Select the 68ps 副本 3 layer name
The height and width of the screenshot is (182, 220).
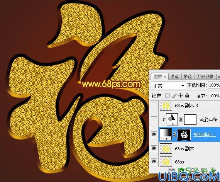click(x=186, y=105)
